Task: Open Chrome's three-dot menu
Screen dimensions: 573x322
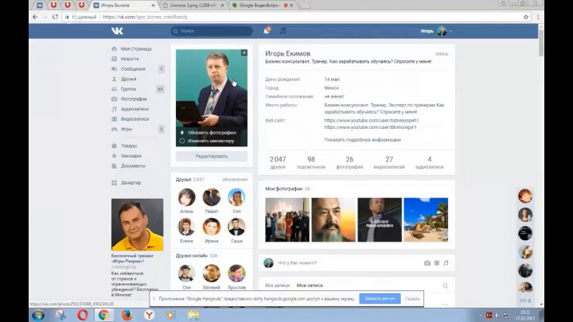Action: point(538,17)
